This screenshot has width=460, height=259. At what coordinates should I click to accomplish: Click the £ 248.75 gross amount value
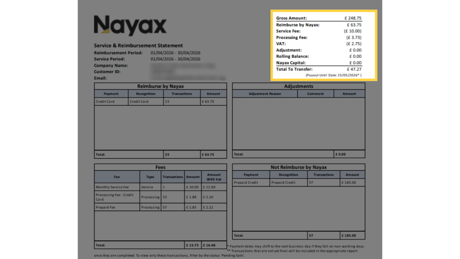[353, 18]
